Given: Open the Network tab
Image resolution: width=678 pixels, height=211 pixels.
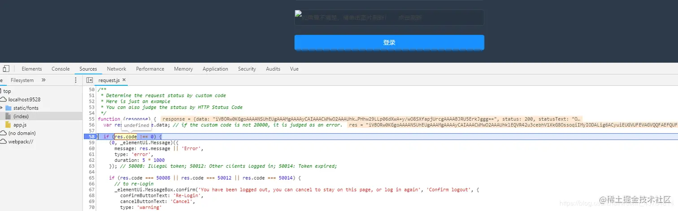Looking at the screenshot, I should 117,69.
